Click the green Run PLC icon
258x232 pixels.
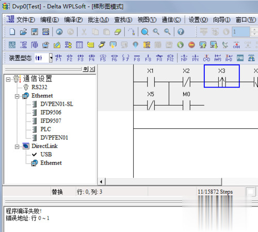(180, 45)
